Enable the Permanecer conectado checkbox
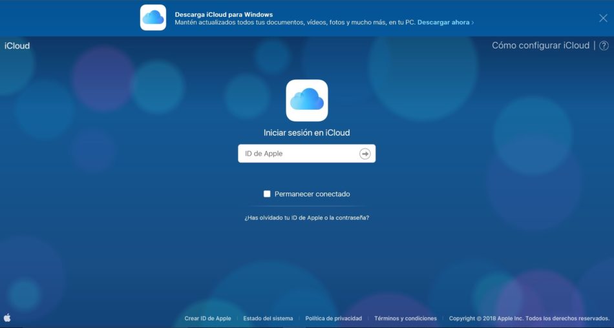Image resolution: width=614 pixels, height=328 pixels. click(267, 194)
